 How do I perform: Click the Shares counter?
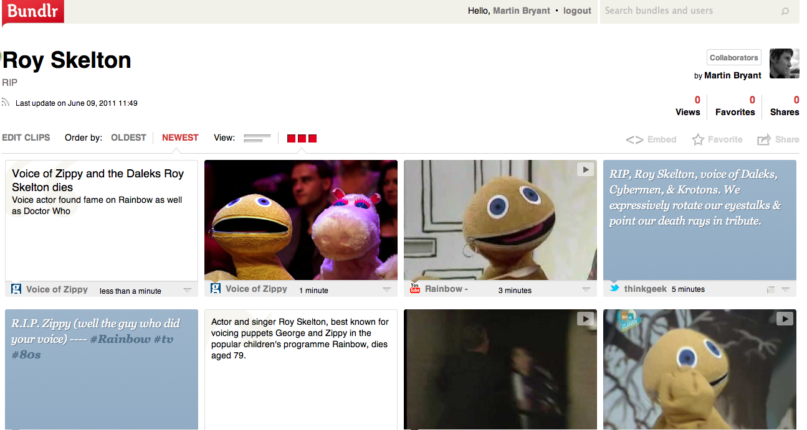tap(785, 106)
